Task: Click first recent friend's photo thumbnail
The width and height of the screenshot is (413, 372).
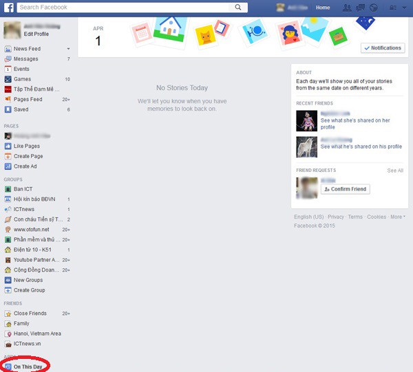Action: point(306,121)
